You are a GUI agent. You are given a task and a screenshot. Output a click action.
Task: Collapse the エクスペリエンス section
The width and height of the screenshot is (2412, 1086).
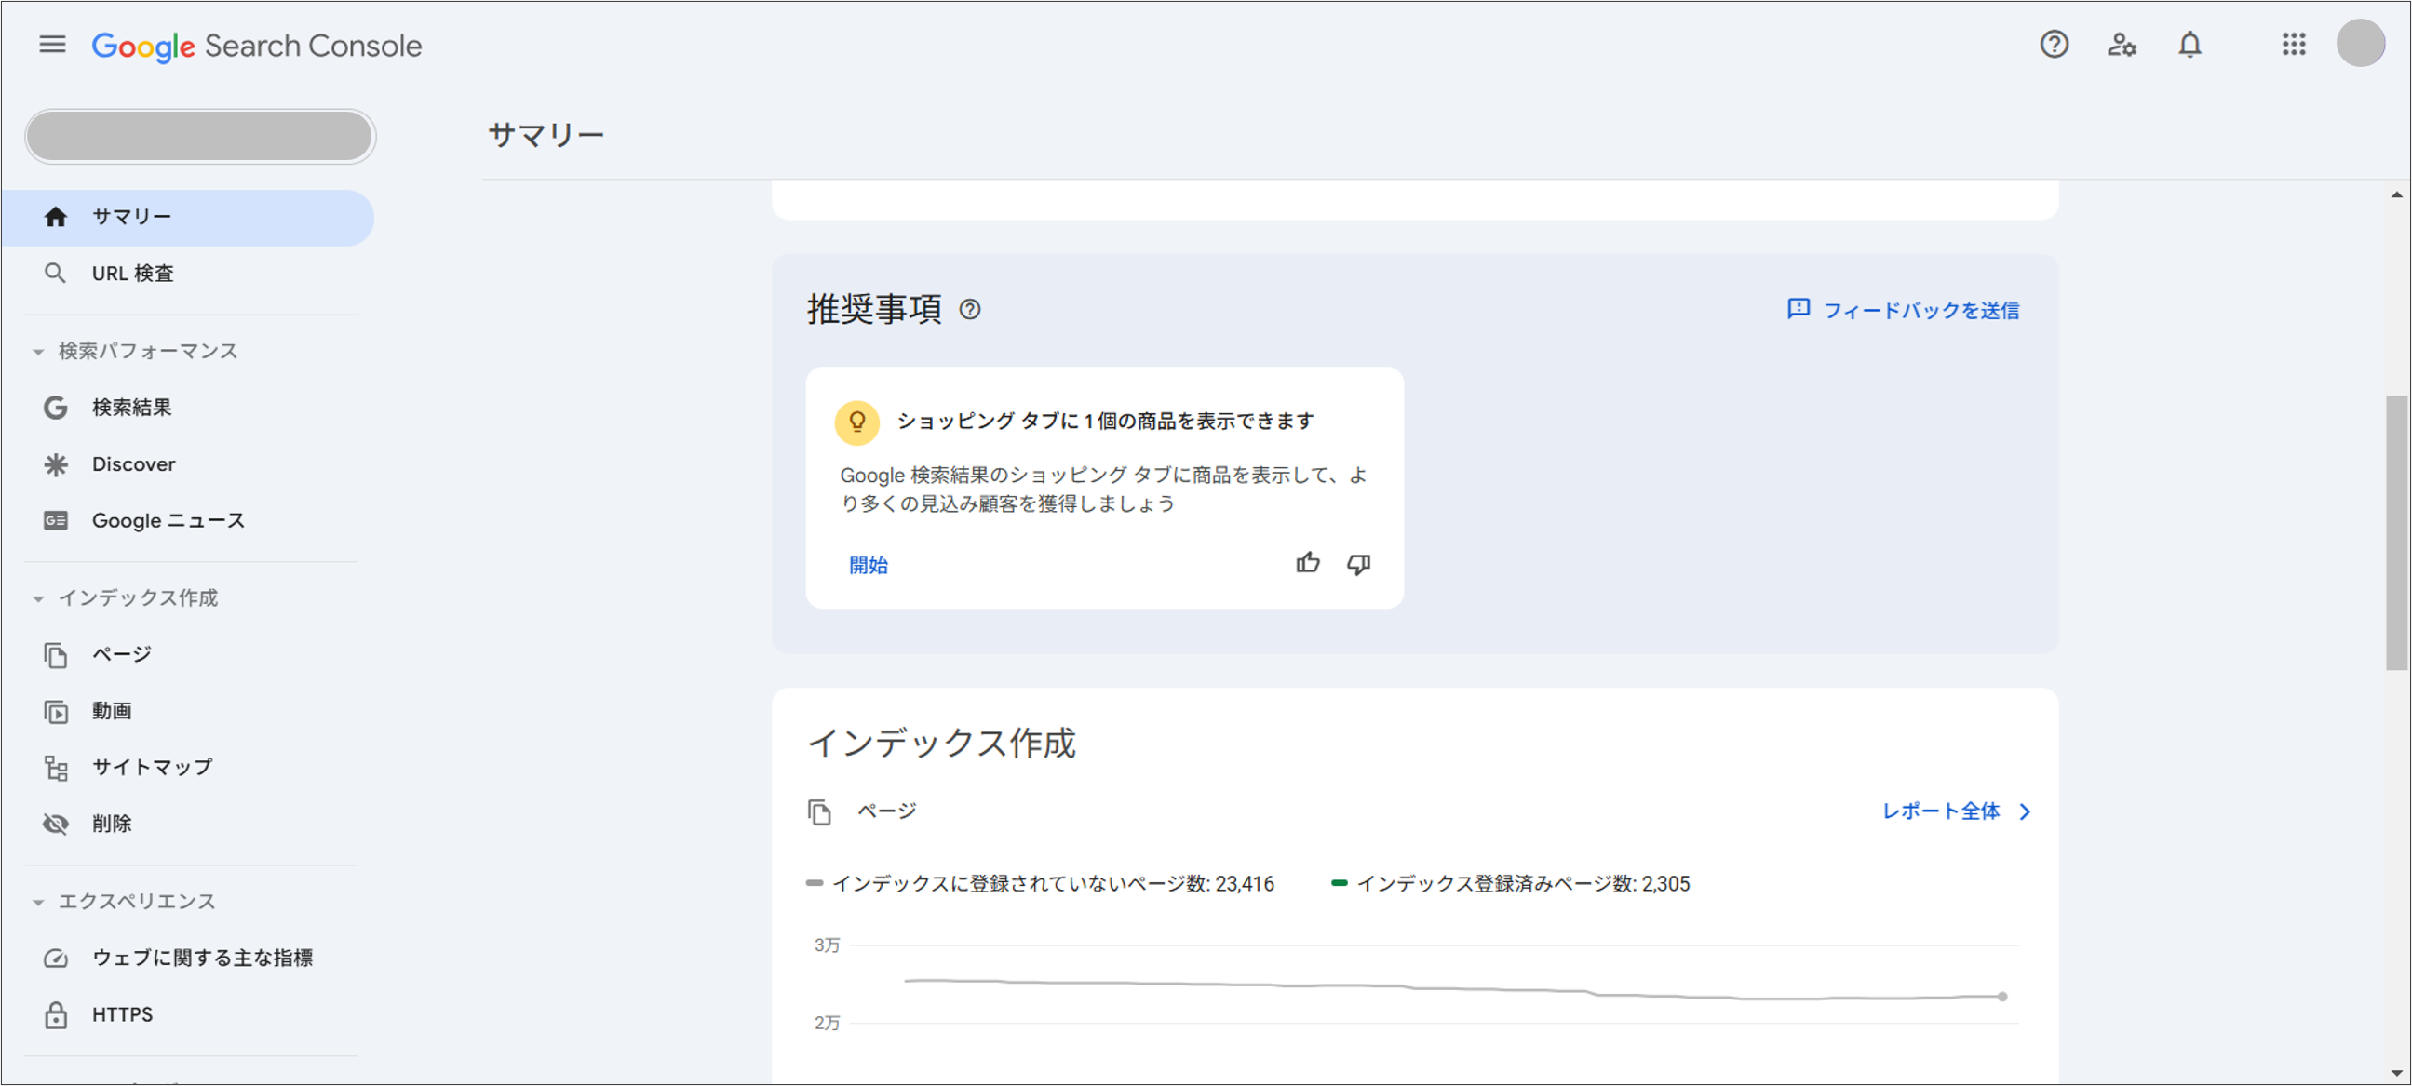[x=125, y=902]
